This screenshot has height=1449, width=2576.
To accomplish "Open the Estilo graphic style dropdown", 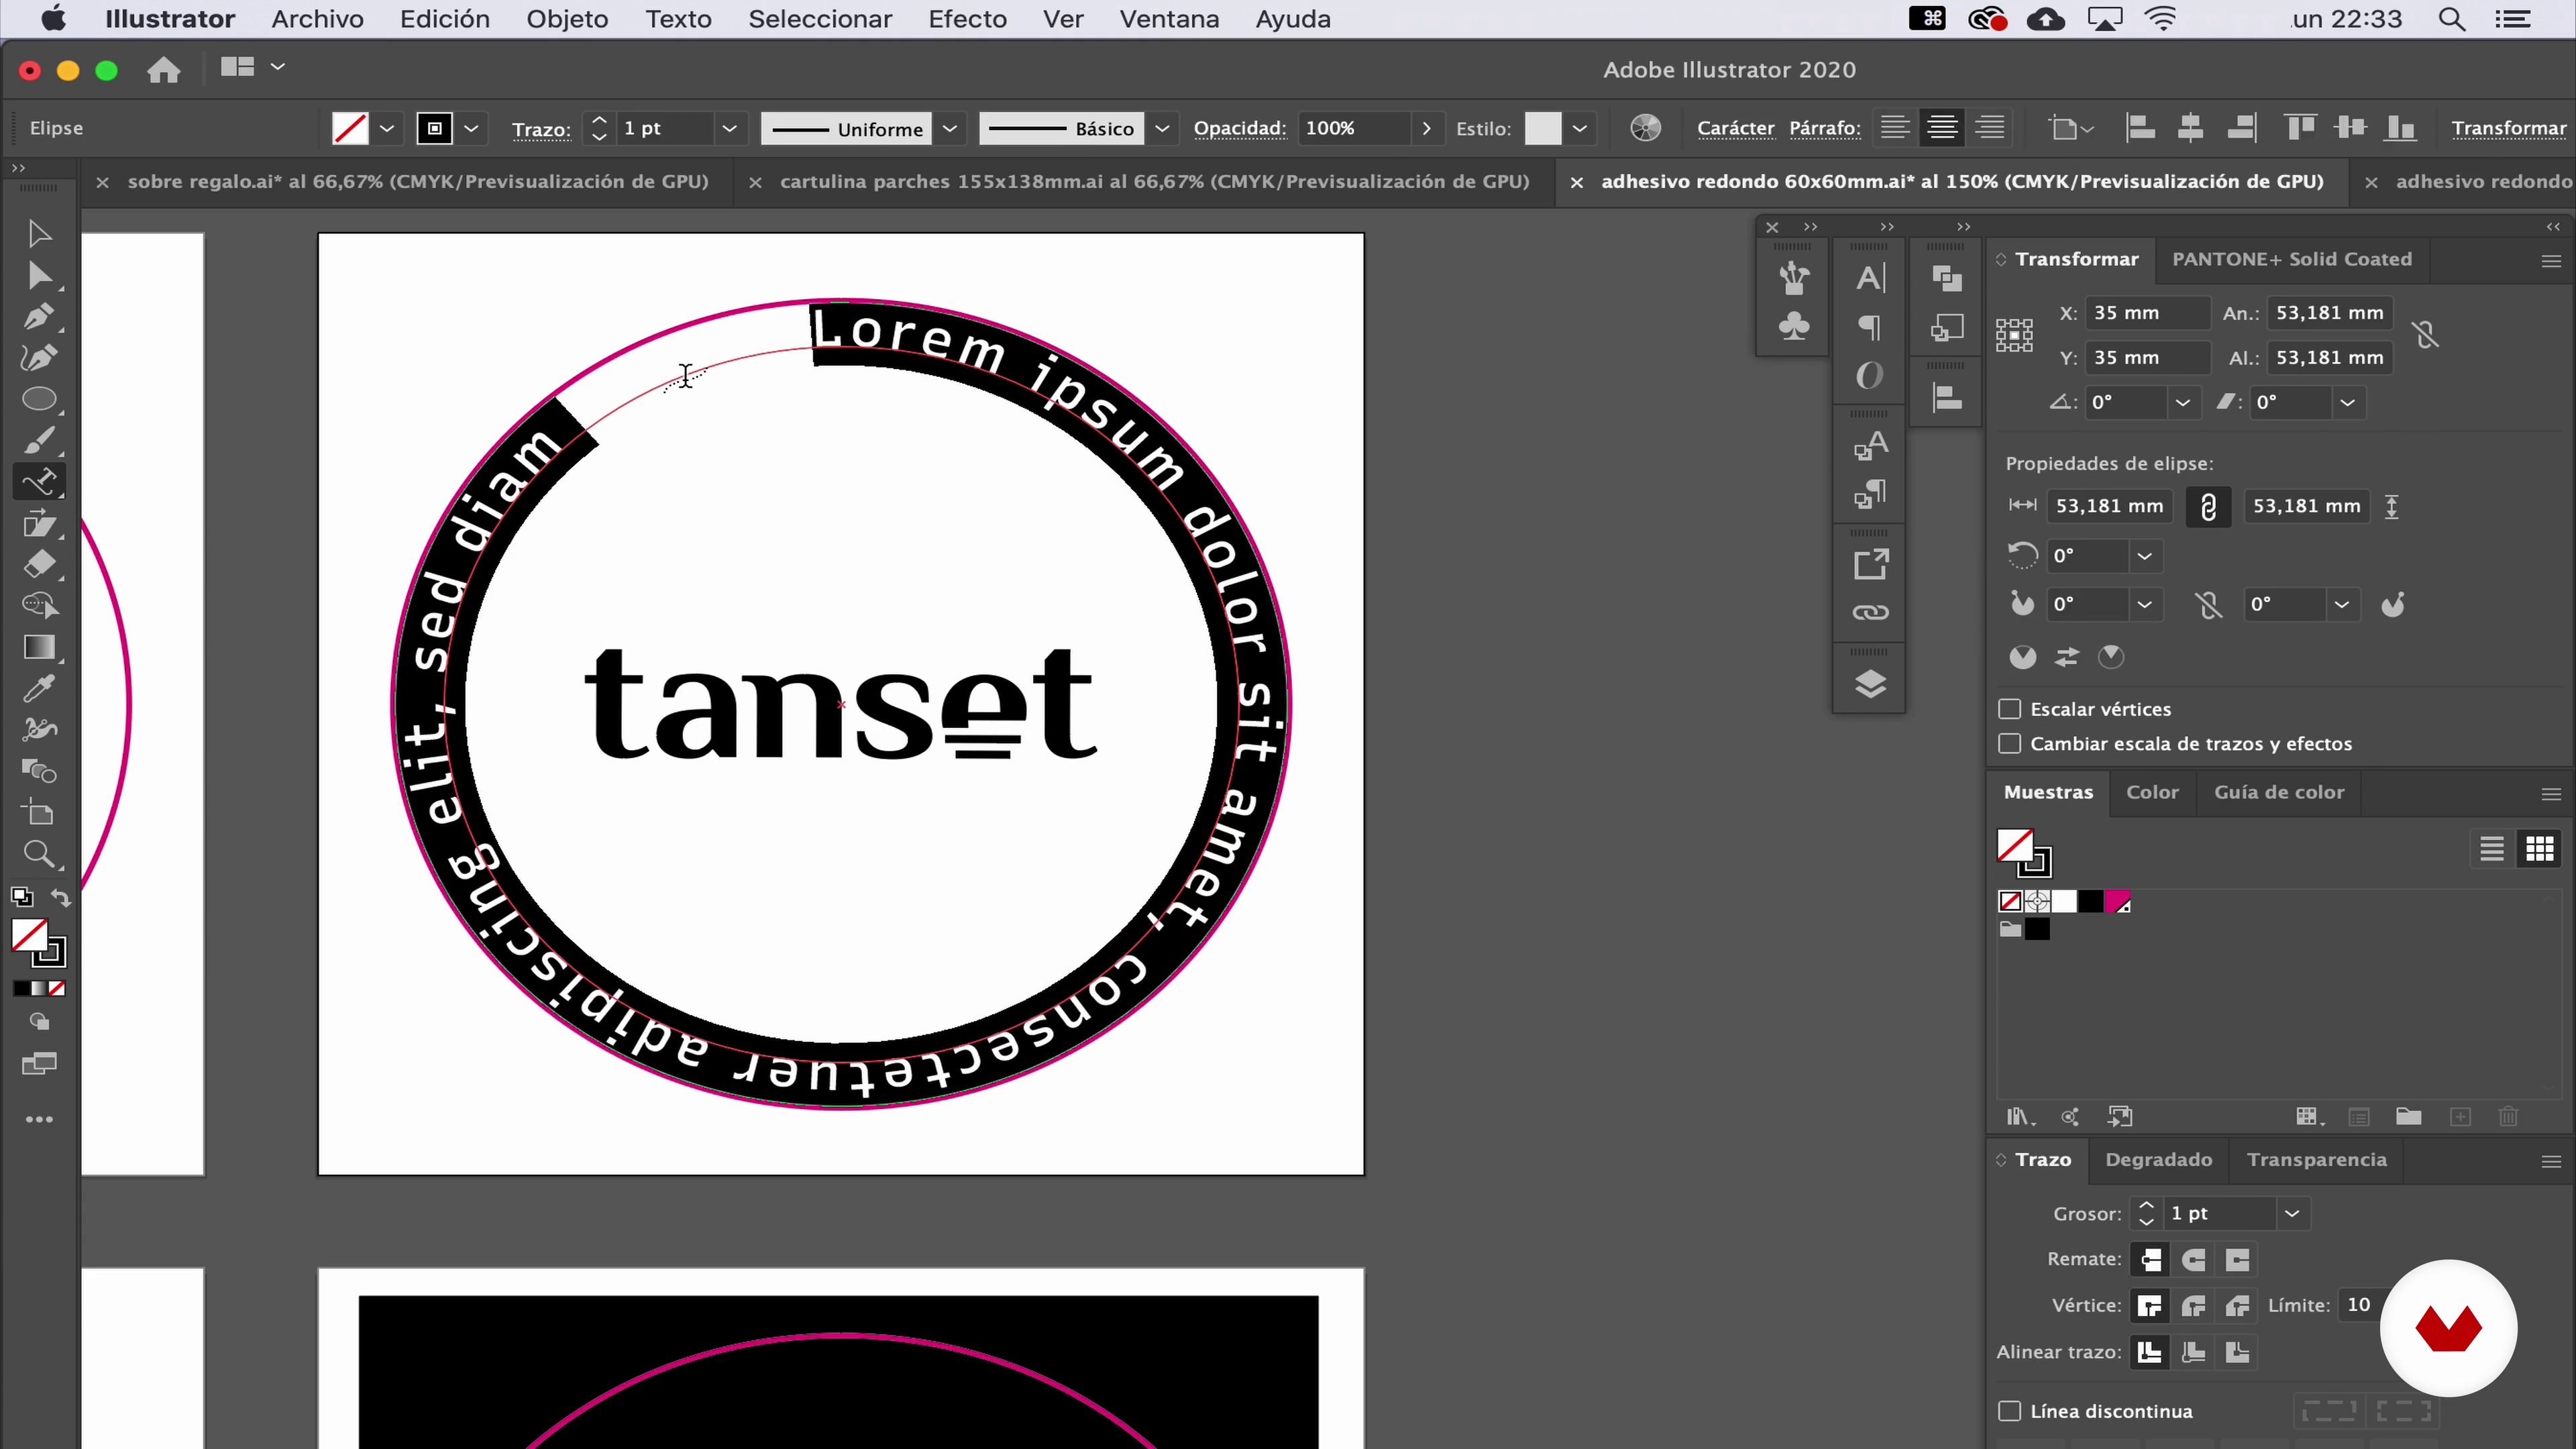I will [x=1579, y=128].
